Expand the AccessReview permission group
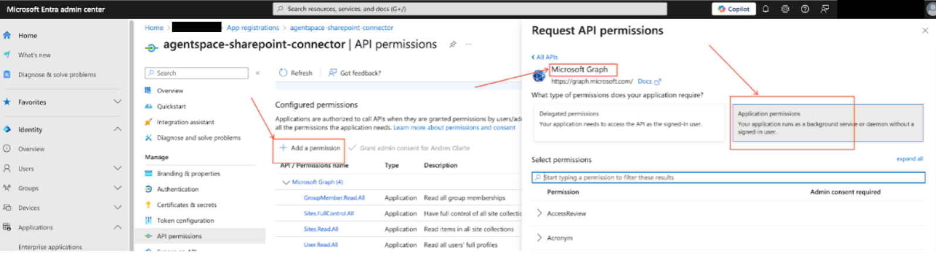This screenshot has width=936, height=253. 539,213
